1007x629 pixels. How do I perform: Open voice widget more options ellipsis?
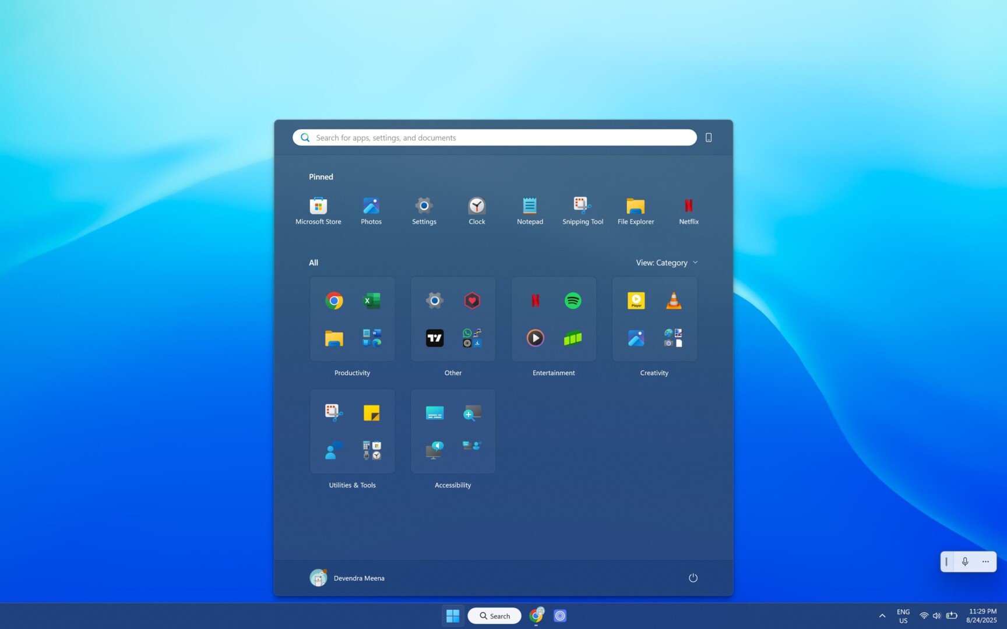985,561
